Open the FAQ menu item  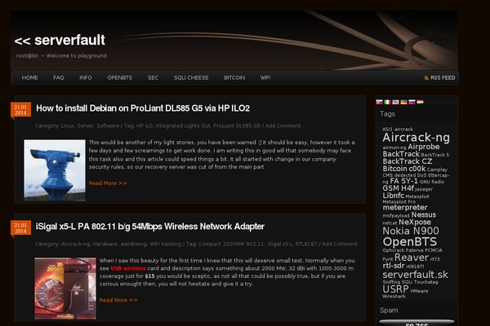point(59,77)
